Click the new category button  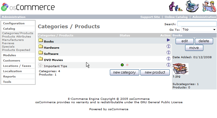(x=124, y=72)
